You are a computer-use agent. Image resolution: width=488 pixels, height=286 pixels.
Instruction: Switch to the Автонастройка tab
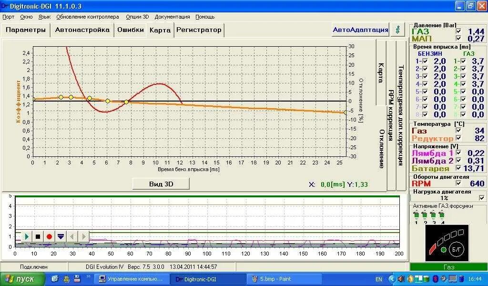(82, 30)
